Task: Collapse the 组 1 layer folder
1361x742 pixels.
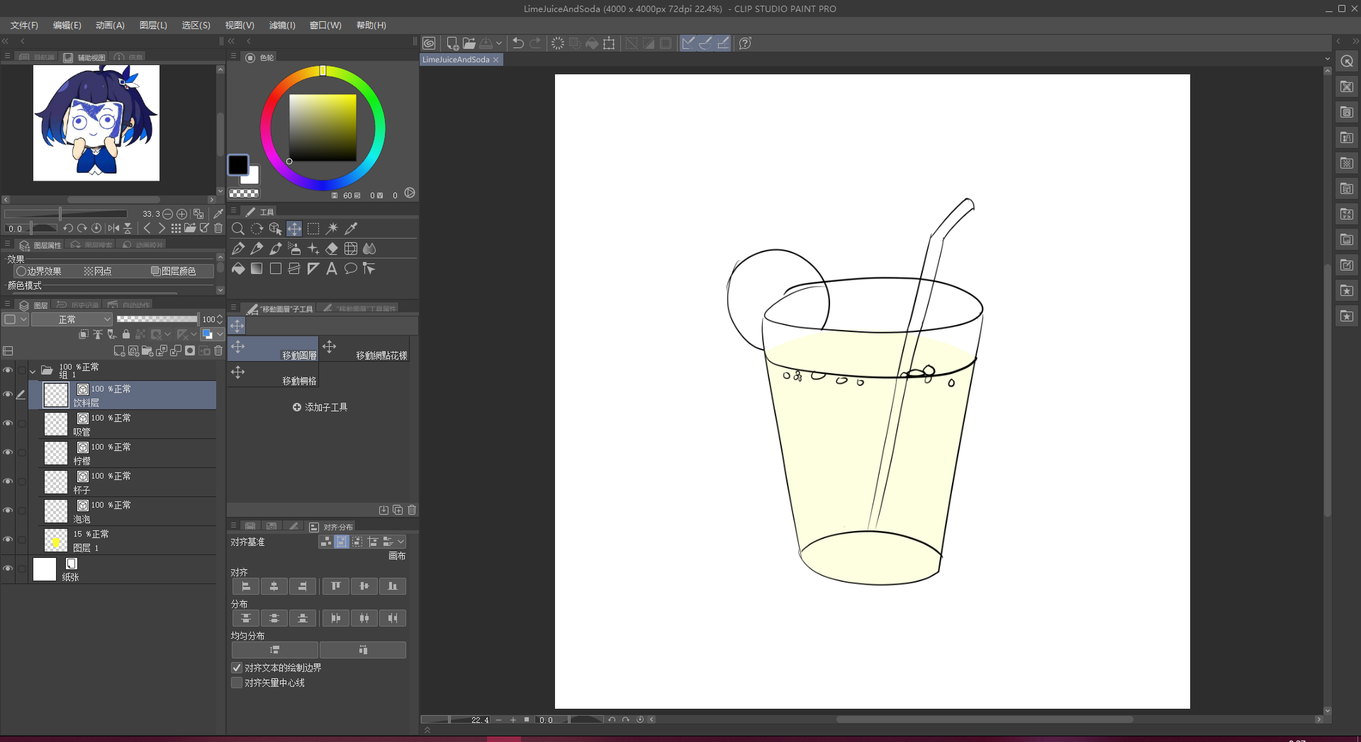Action: point(33,370)
